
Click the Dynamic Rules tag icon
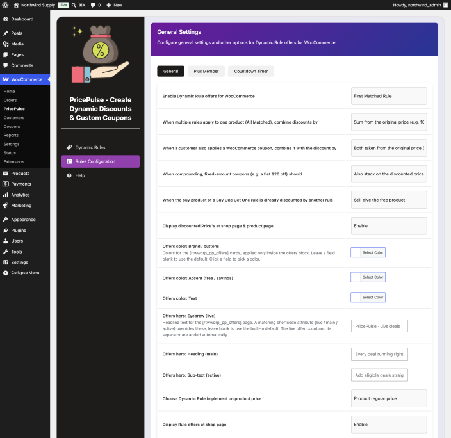[69, 147]
